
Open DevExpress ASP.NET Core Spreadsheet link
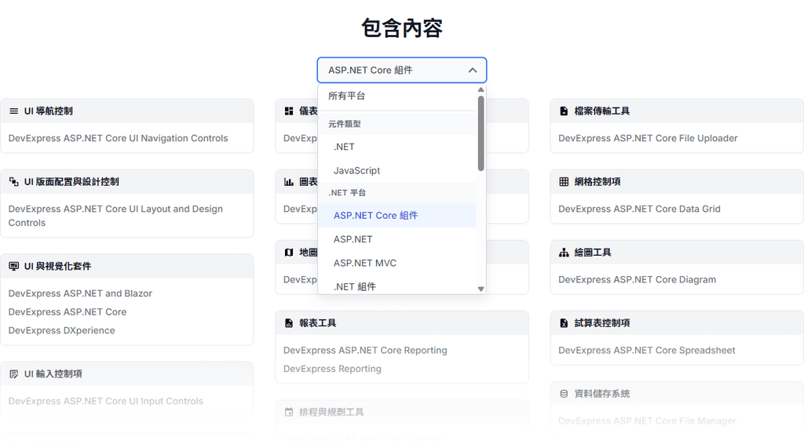[647, 351]
